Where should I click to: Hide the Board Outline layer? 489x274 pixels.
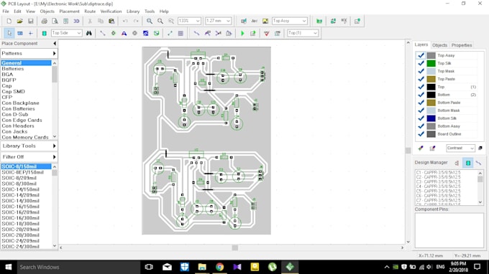click(x=421, y=134)
